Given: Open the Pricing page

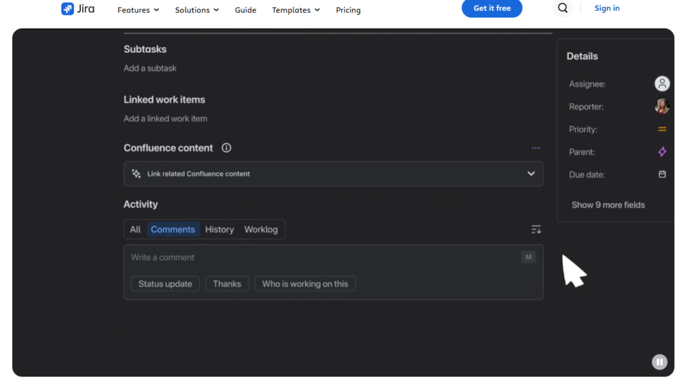Looking at the screenshot, I should (x=348, y=10).
